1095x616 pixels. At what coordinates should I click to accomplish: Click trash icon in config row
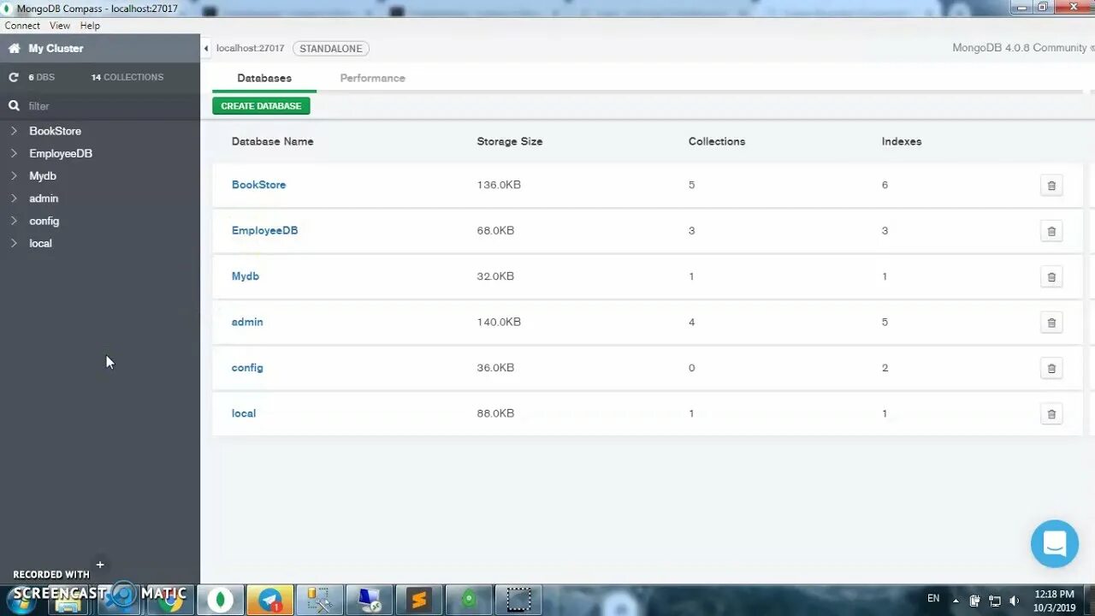[1051, 369]
